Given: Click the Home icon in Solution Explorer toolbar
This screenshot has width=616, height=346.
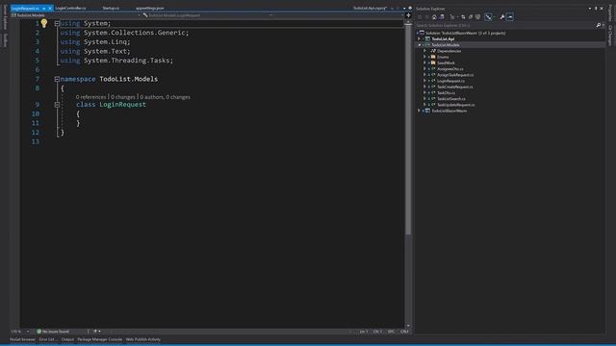Looking at the screenshot, I should 434,17.
